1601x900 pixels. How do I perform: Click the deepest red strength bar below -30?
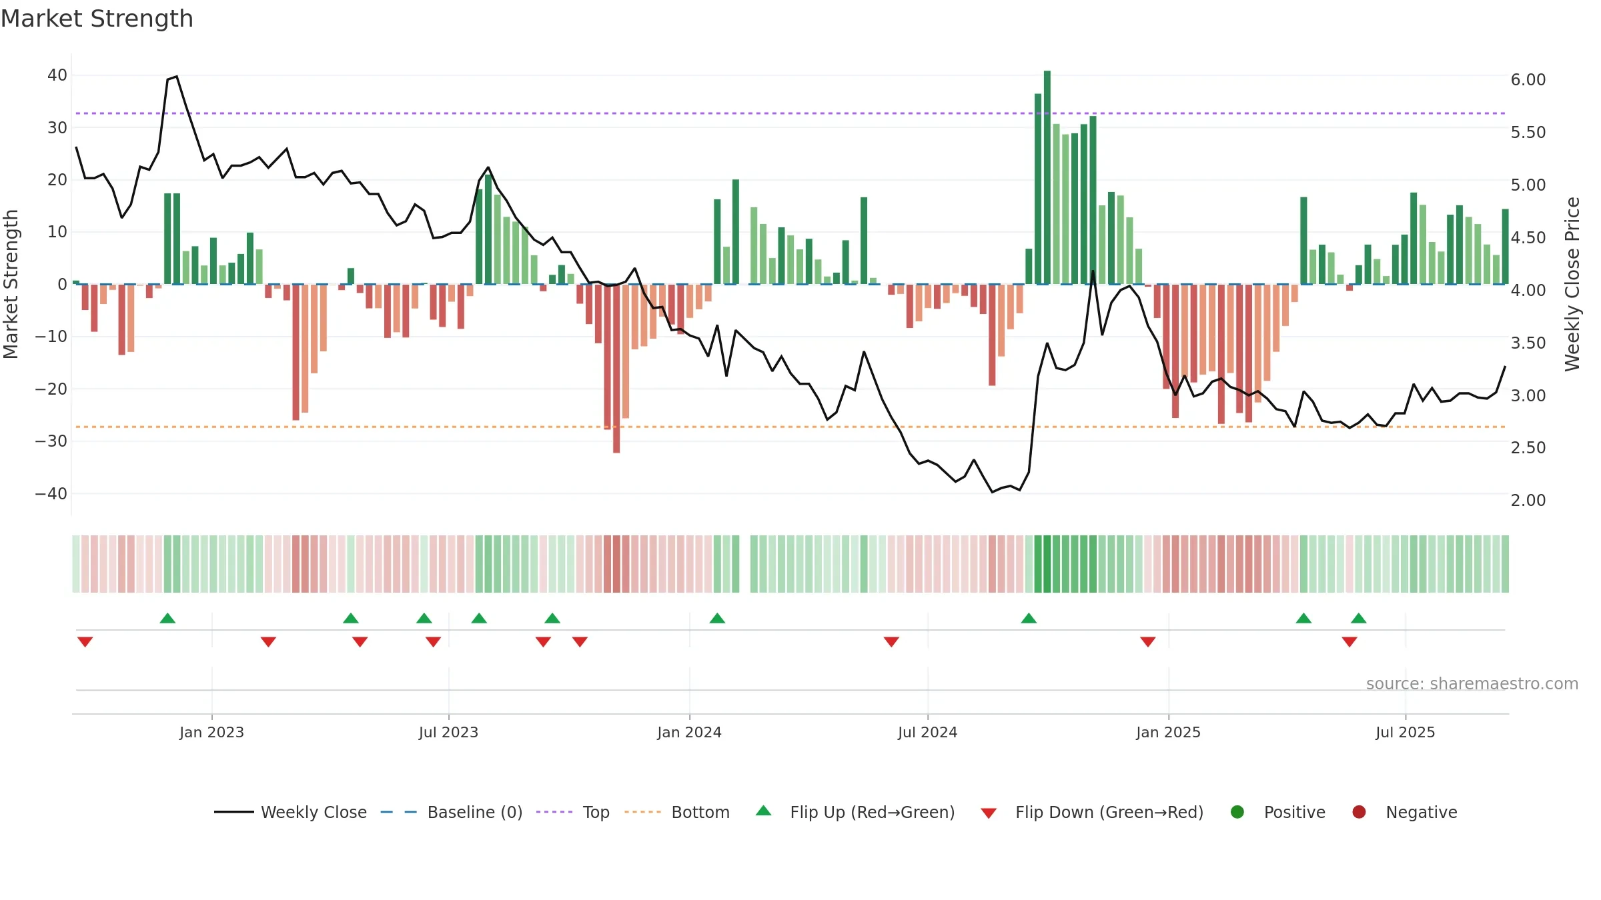(x=616, y=369)
